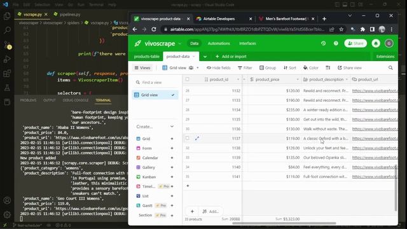Open the browser Extensions puzzle icon

(362, 29)
